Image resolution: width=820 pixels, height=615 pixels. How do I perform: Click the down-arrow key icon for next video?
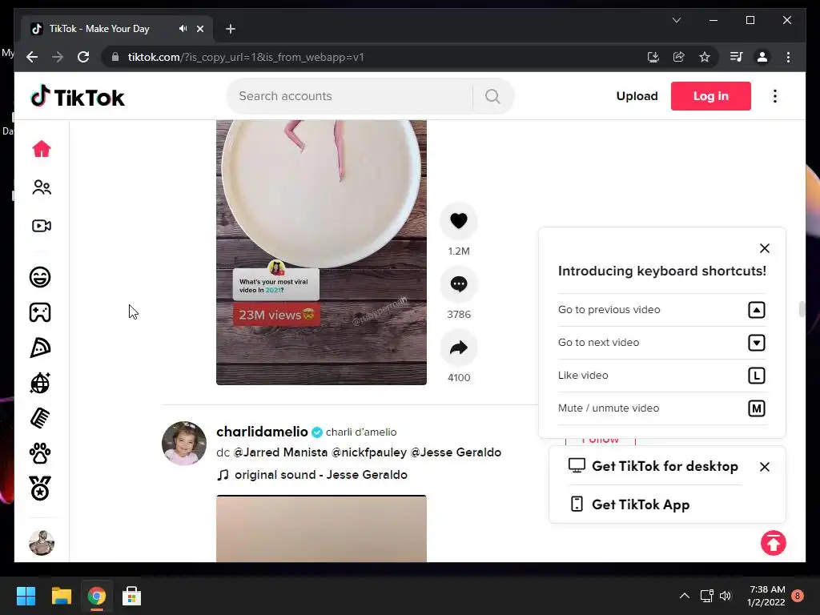(757, 343)
